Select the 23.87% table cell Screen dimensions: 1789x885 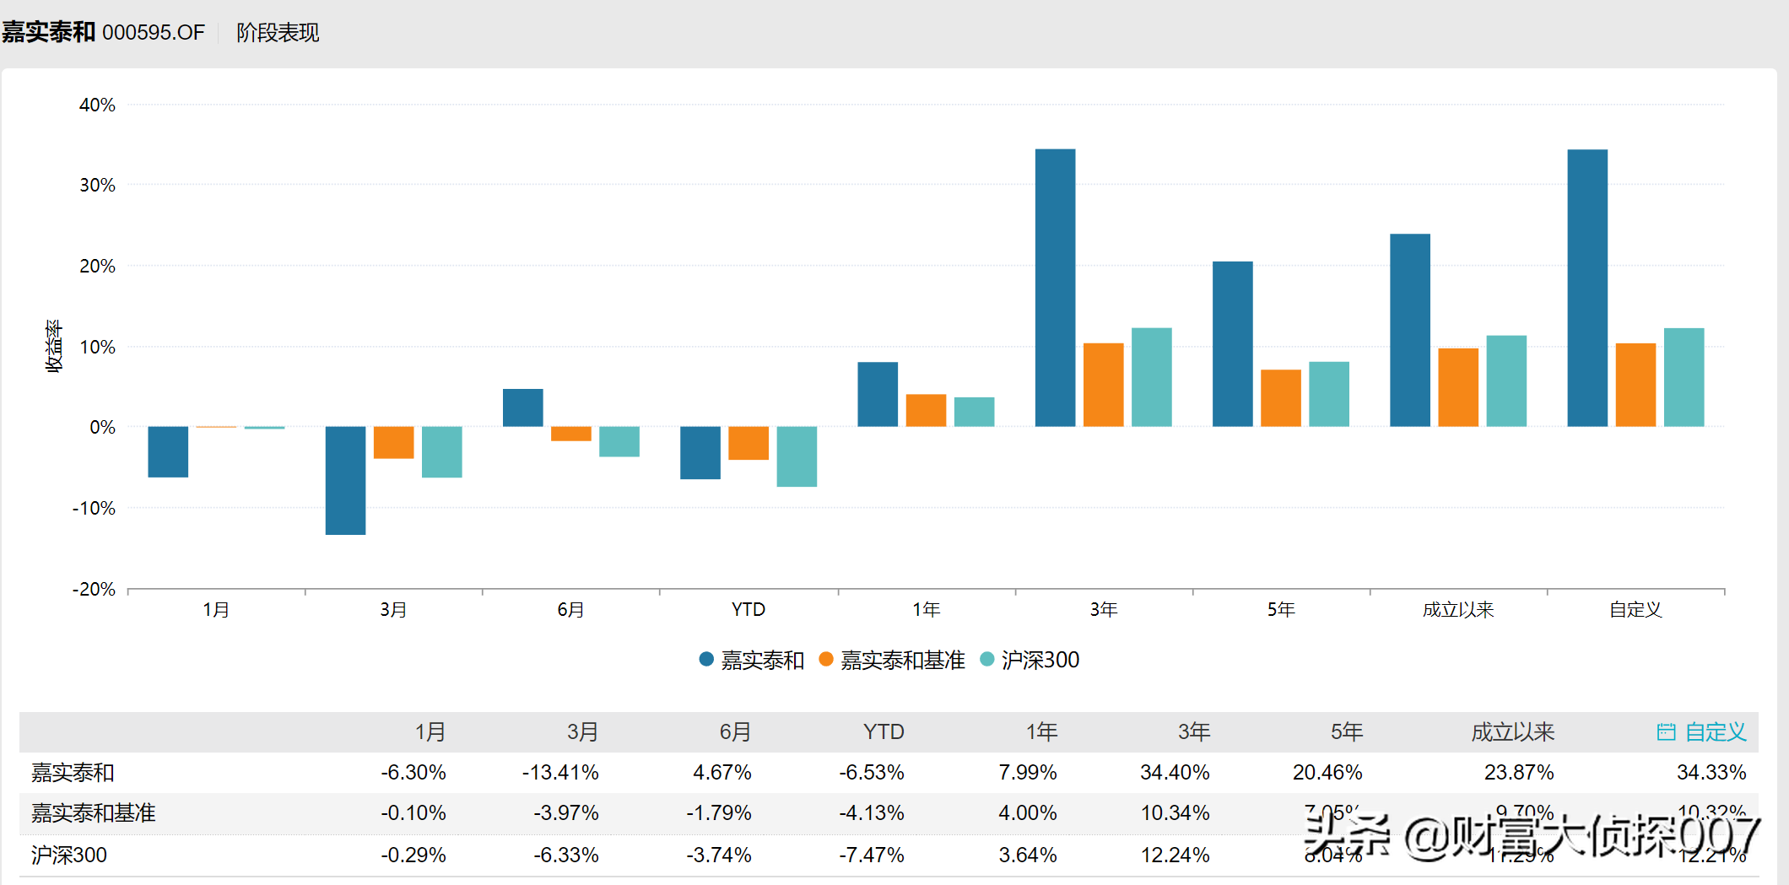point(1519,772)
